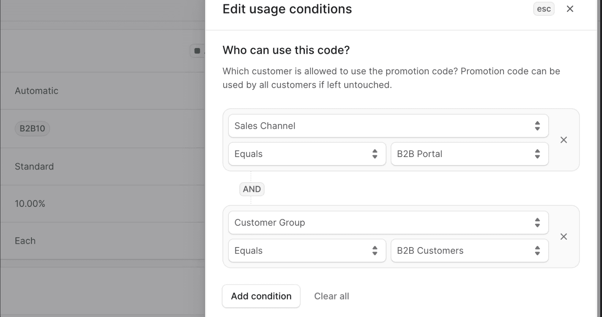This screenshot has width=602, height=317.
Task: Click the chevron arrows on Customer Group field
Action: [x=537, y=223]
